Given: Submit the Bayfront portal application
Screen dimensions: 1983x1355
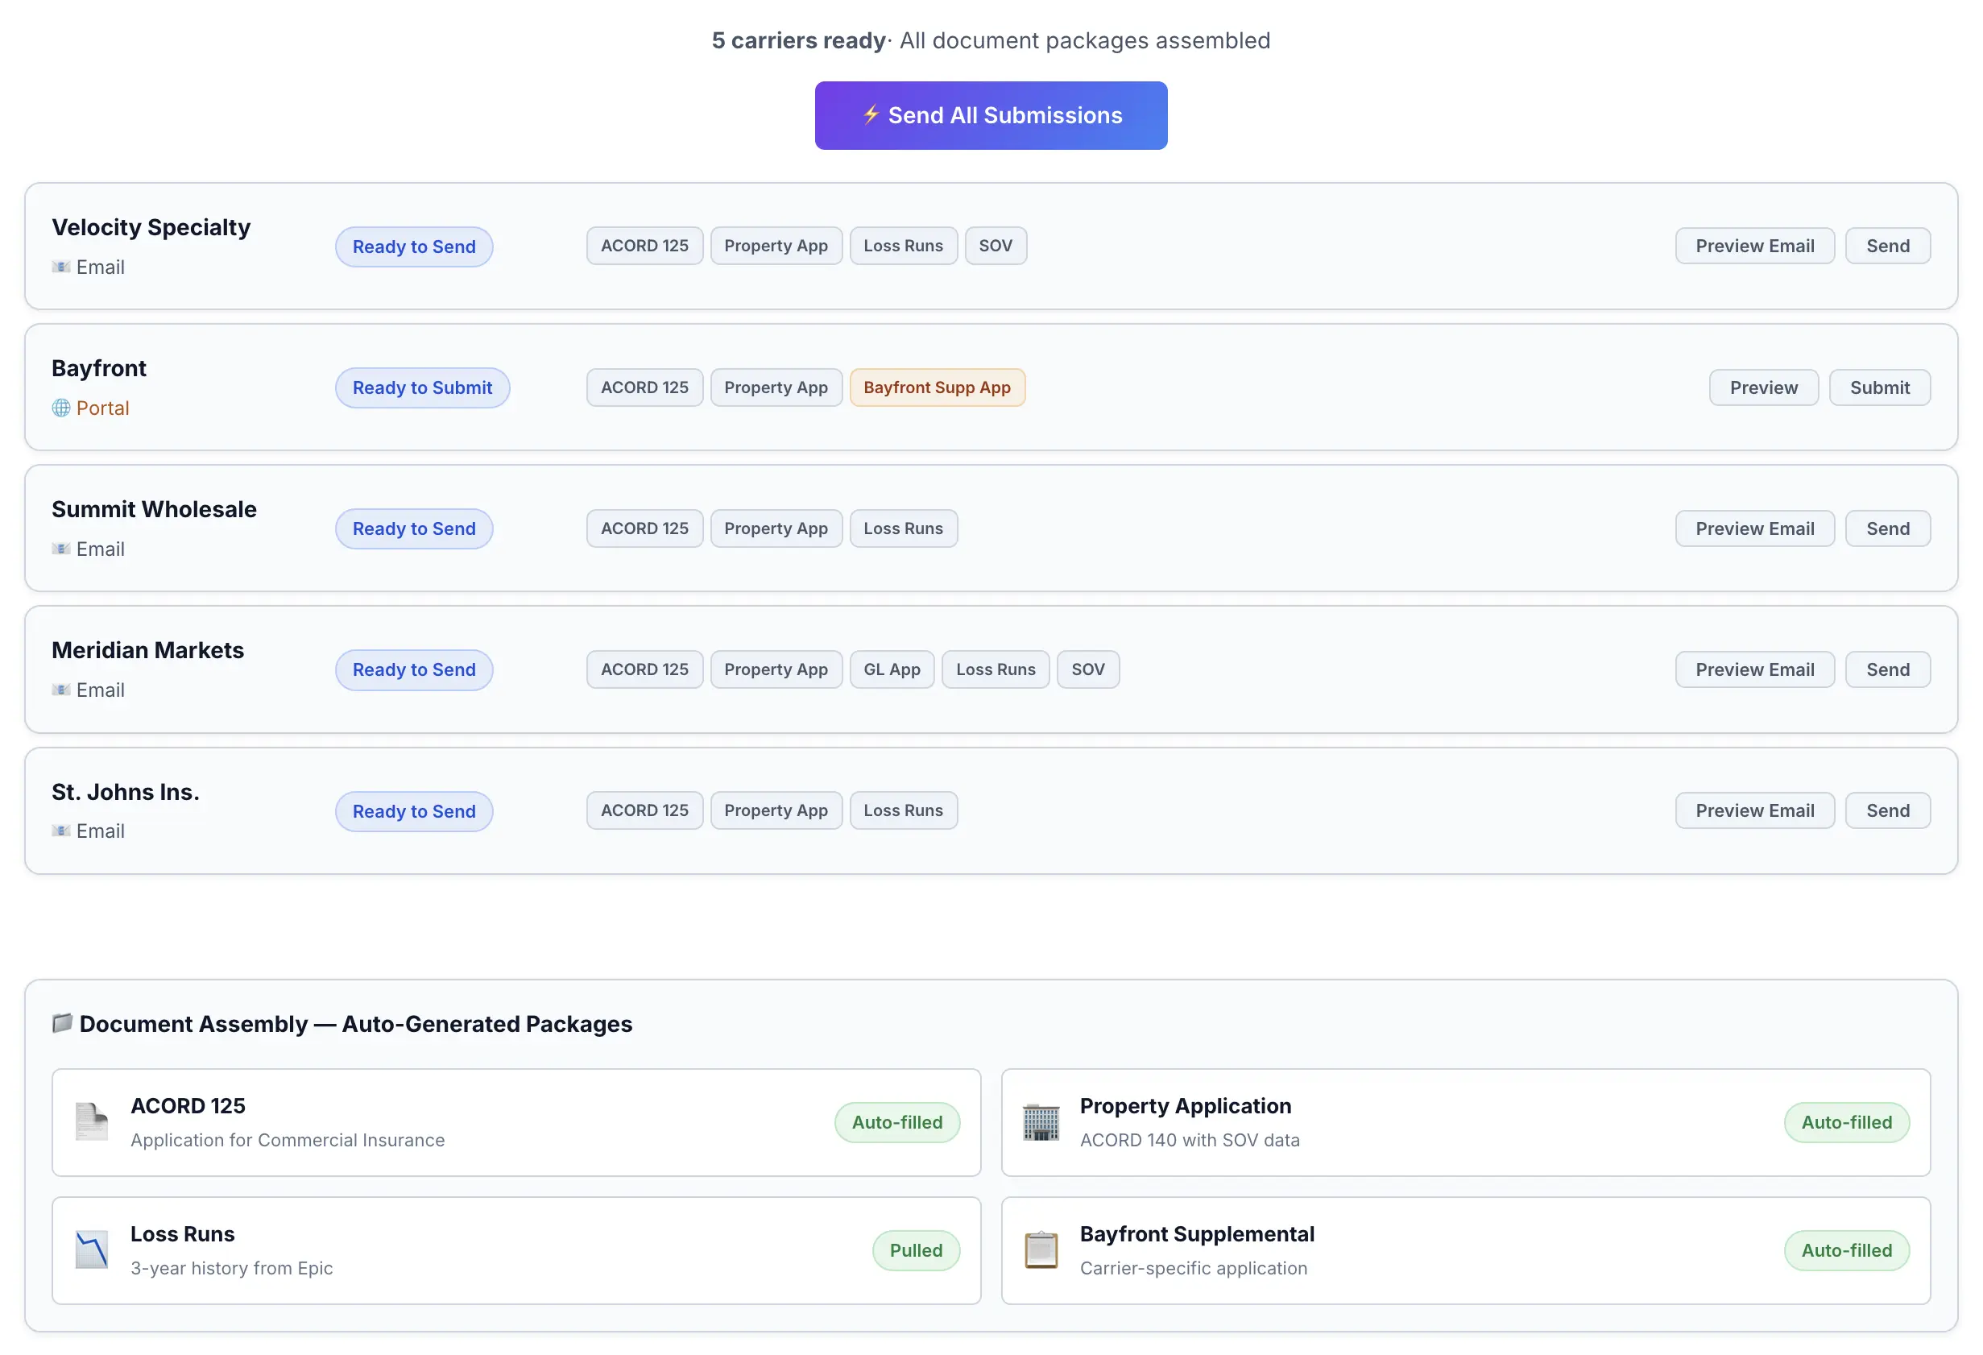Looking at the screenshot, I should click(1879, 387).
